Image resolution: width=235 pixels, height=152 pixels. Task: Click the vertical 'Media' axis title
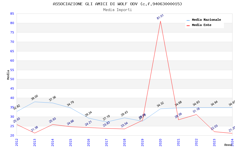coord(8,75)
